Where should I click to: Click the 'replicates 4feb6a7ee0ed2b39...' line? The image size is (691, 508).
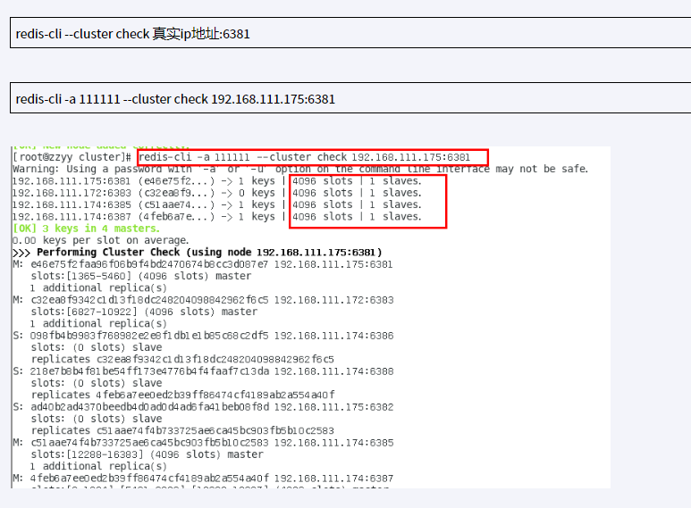point(183,395)
